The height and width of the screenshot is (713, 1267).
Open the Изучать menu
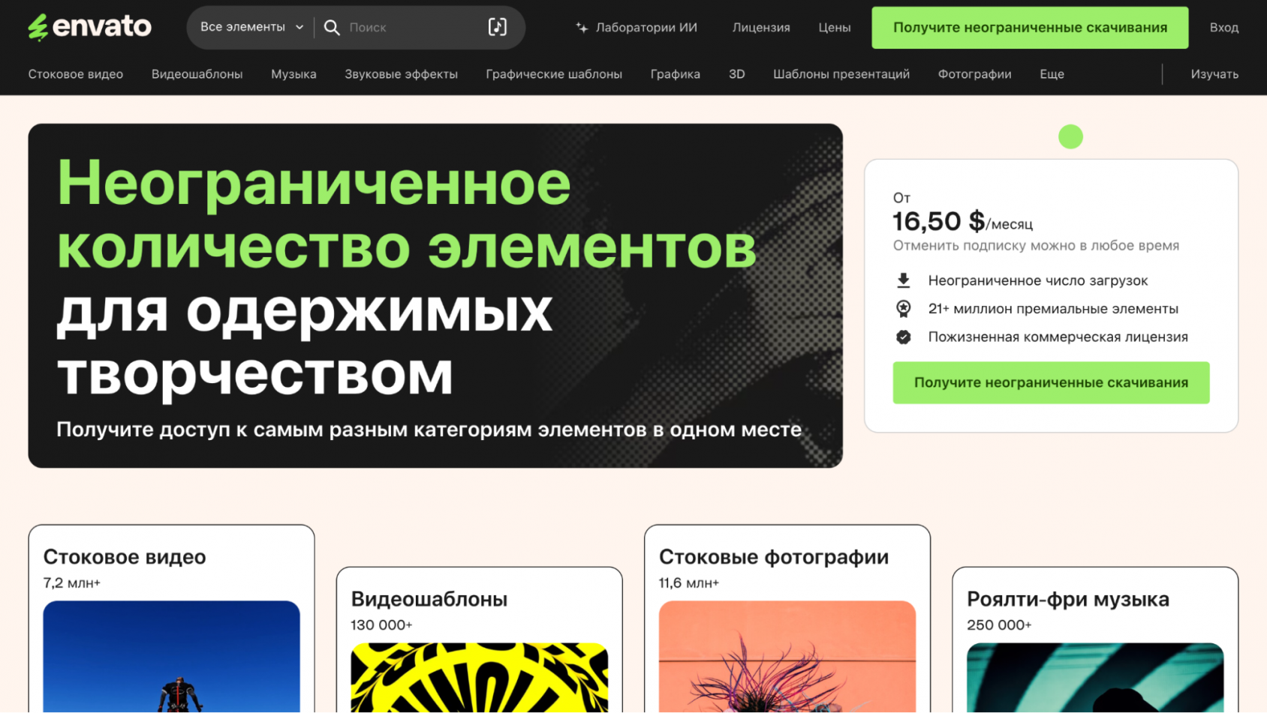[x=1214, y=74]
